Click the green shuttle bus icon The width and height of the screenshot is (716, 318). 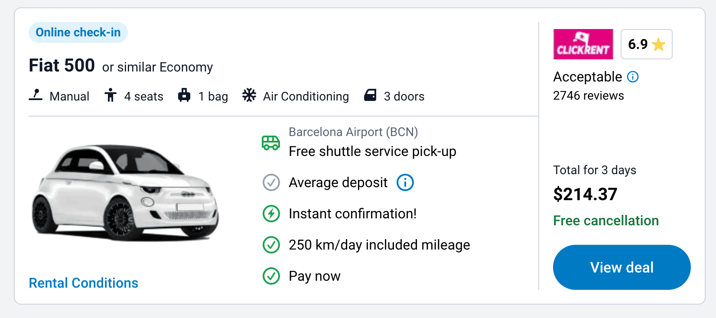pyautogui.click(x=271, y=143)
